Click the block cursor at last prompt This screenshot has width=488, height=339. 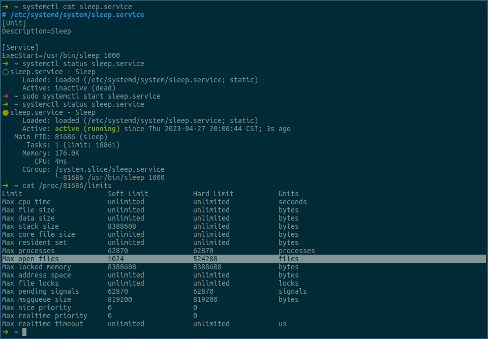pos(24,332)
